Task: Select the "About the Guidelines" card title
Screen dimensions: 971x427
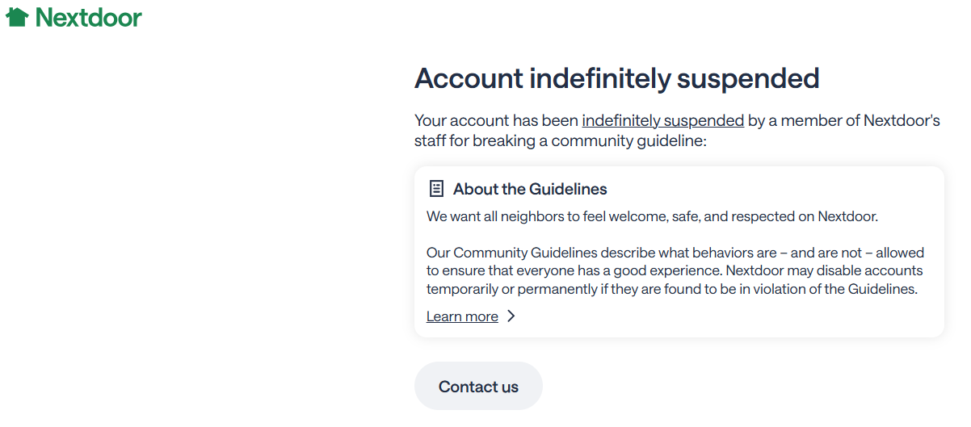Action: pos(530,189)
